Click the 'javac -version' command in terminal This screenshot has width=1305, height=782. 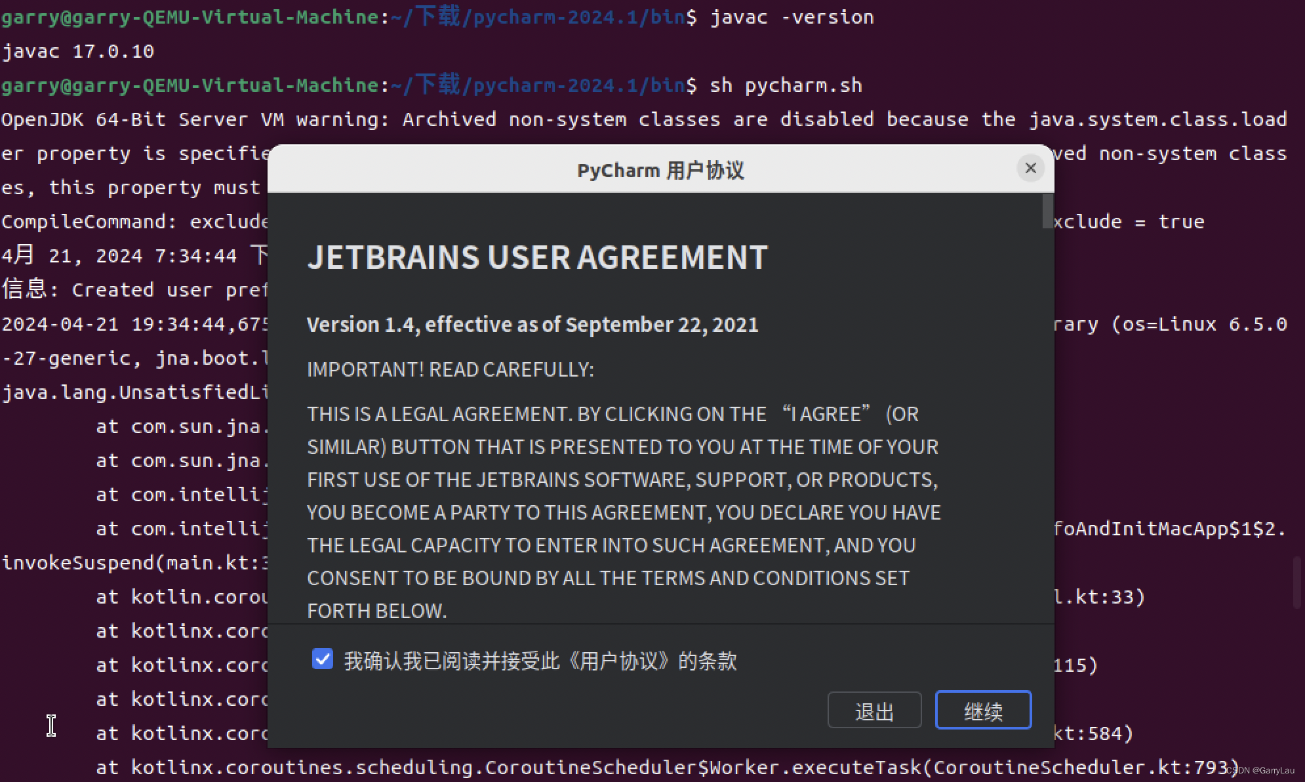tap(792, 17)
